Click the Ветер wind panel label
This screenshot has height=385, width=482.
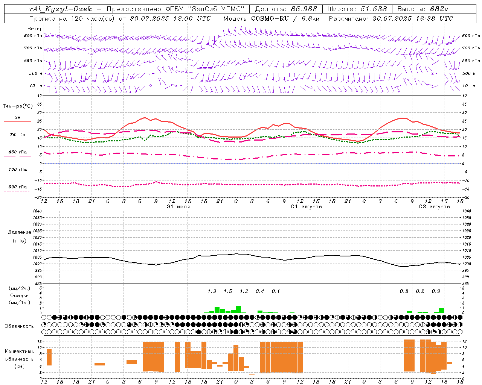coord(35,29)
